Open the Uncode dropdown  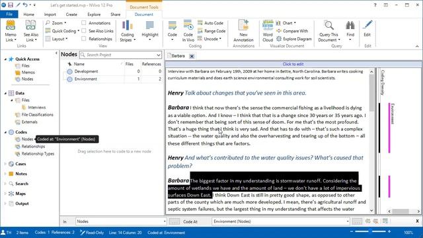pos(210,39)
